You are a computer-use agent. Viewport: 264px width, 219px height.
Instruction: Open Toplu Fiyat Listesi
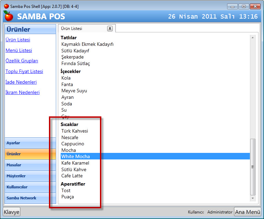click(24, 72)
